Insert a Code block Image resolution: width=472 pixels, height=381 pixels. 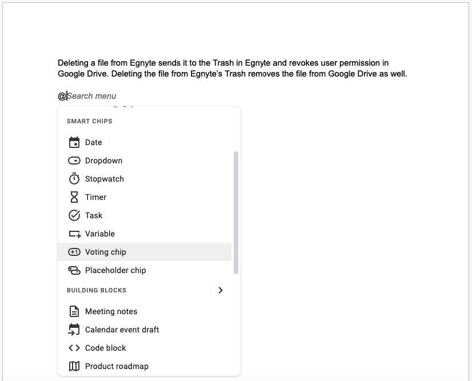tap(145, 348)
